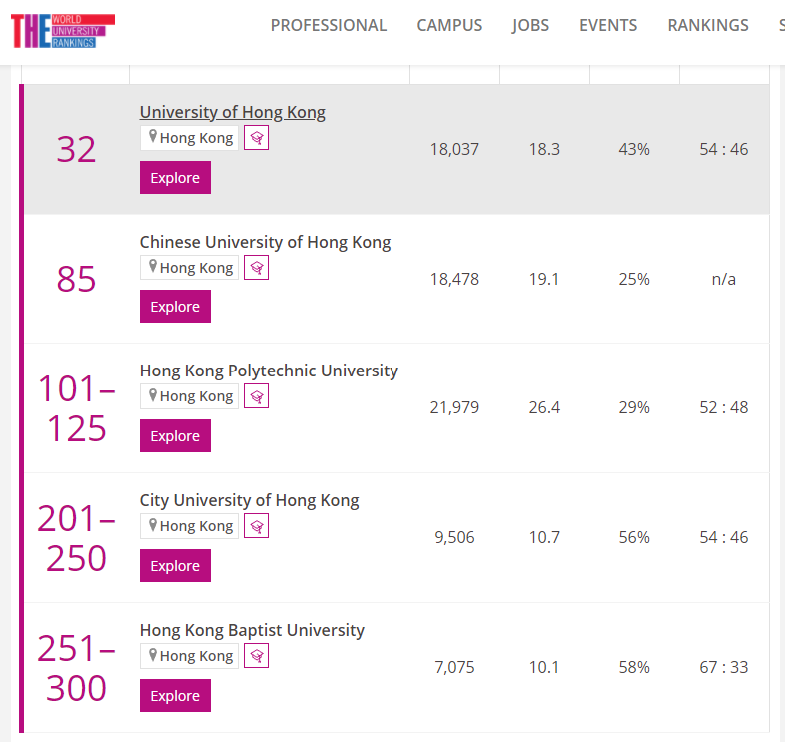Screen dimensions: 785x742
Task: Select gender ratio n/a value
Action: click(724, 279)
